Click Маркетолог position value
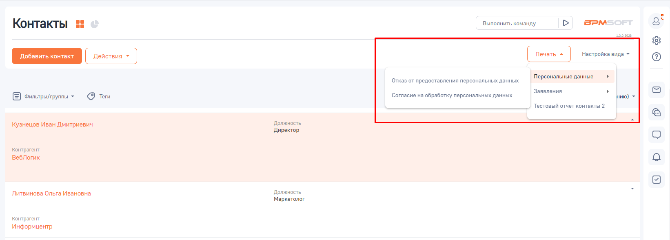 point(289,199)
